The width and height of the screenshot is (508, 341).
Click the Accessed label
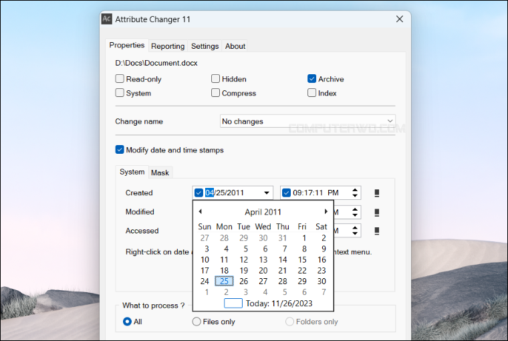click(x=142, y=231)
